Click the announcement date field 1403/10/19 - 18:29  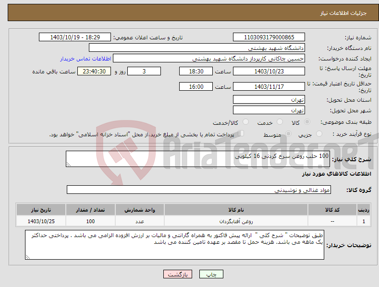(x=75, y=37)
